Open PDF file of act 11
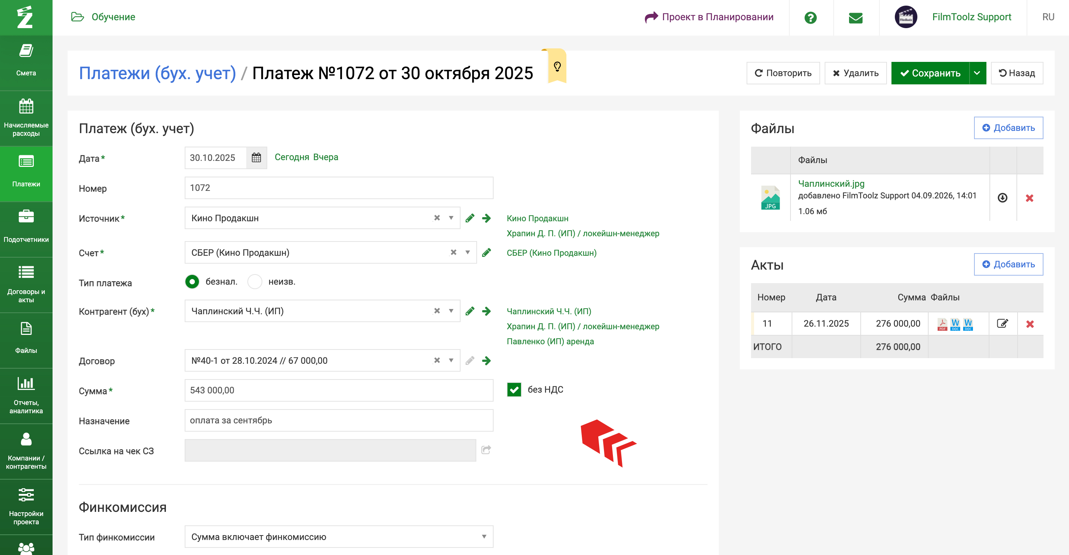1069x555 pixels. tap(942, 324)
